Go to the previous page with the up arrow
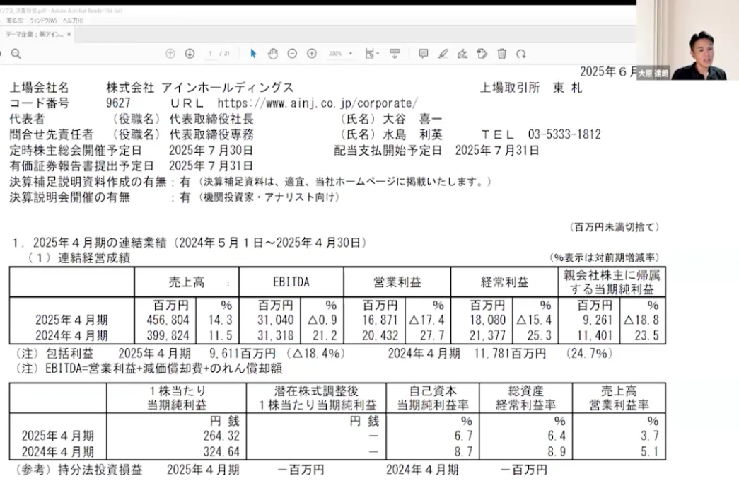 (x=170, y=54)
